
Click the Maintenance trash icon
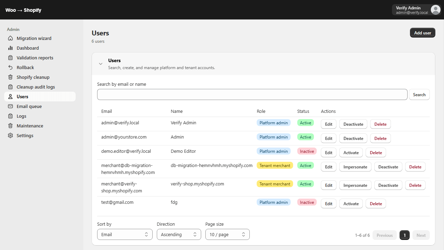[10, 126]
